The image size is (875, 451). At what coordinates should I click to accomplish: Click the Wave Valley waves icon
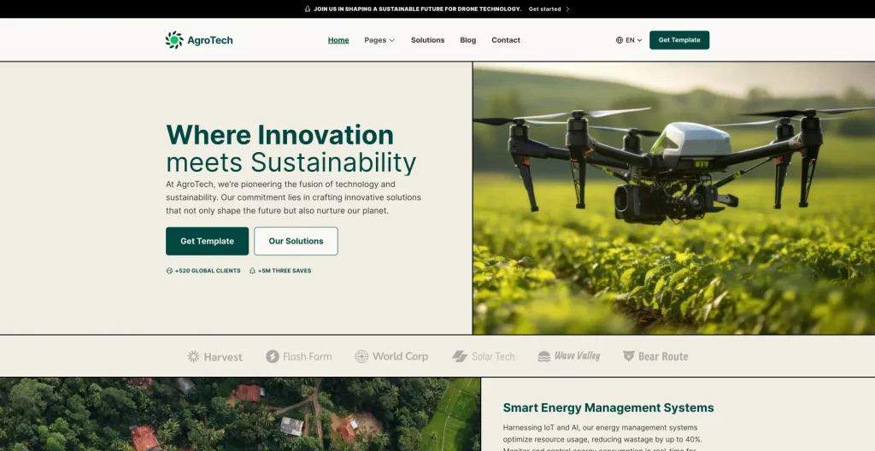point(544,356)
